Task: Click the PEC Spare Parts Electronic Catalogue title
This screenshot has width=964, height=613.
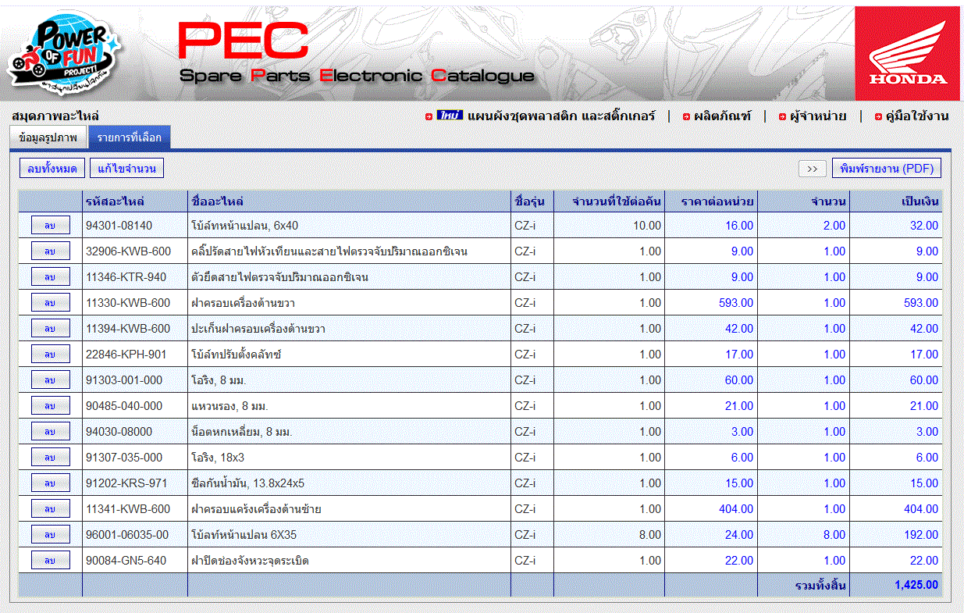Action: coord(357,53)
